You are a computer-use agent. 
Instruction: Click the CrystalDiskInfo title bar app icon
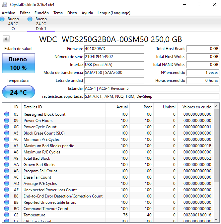point(5,4)
